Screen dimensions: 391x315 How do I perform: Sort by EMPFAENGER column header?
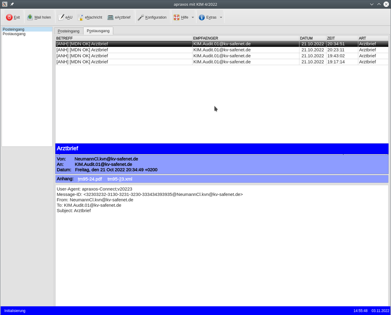pos(246,38)
